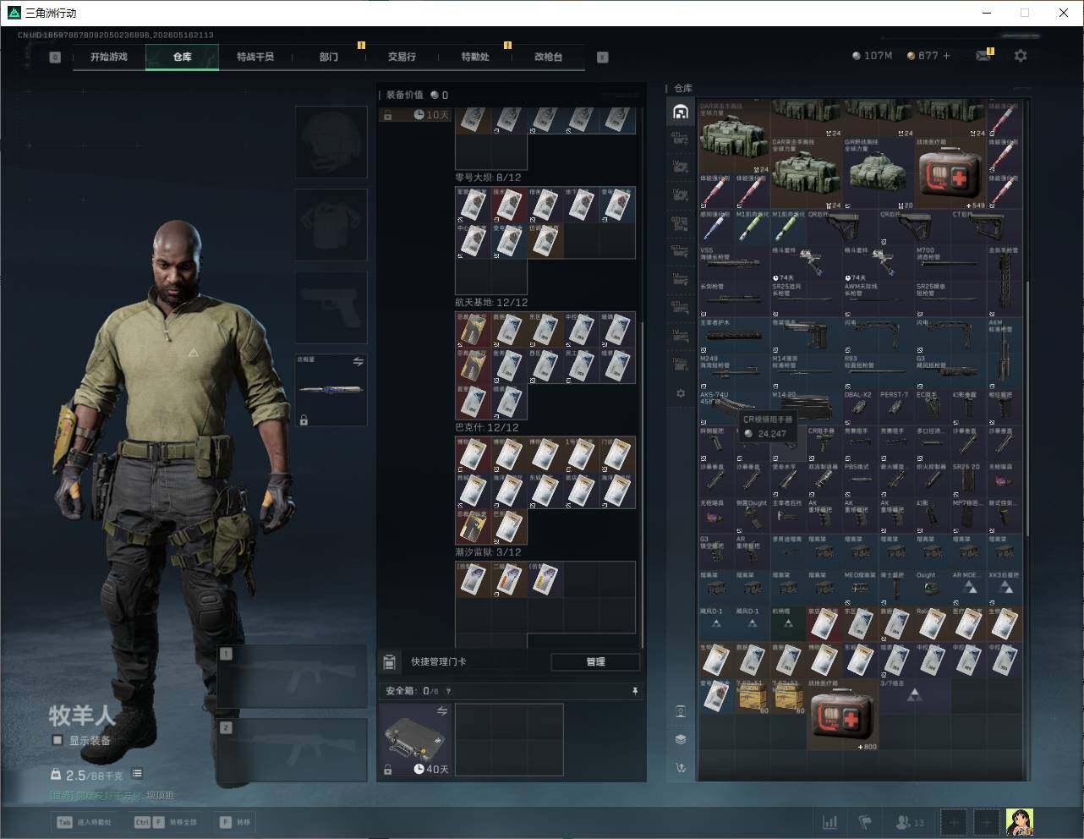This screenshot has height=839, width=1084.
Task: Click the body armor equipment slot
Action: coord(331,225)
